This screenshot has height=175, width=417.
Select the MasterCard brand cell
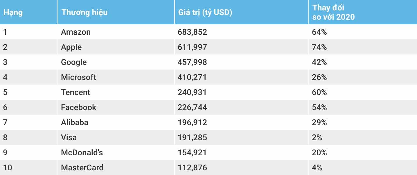pos(82,167)
